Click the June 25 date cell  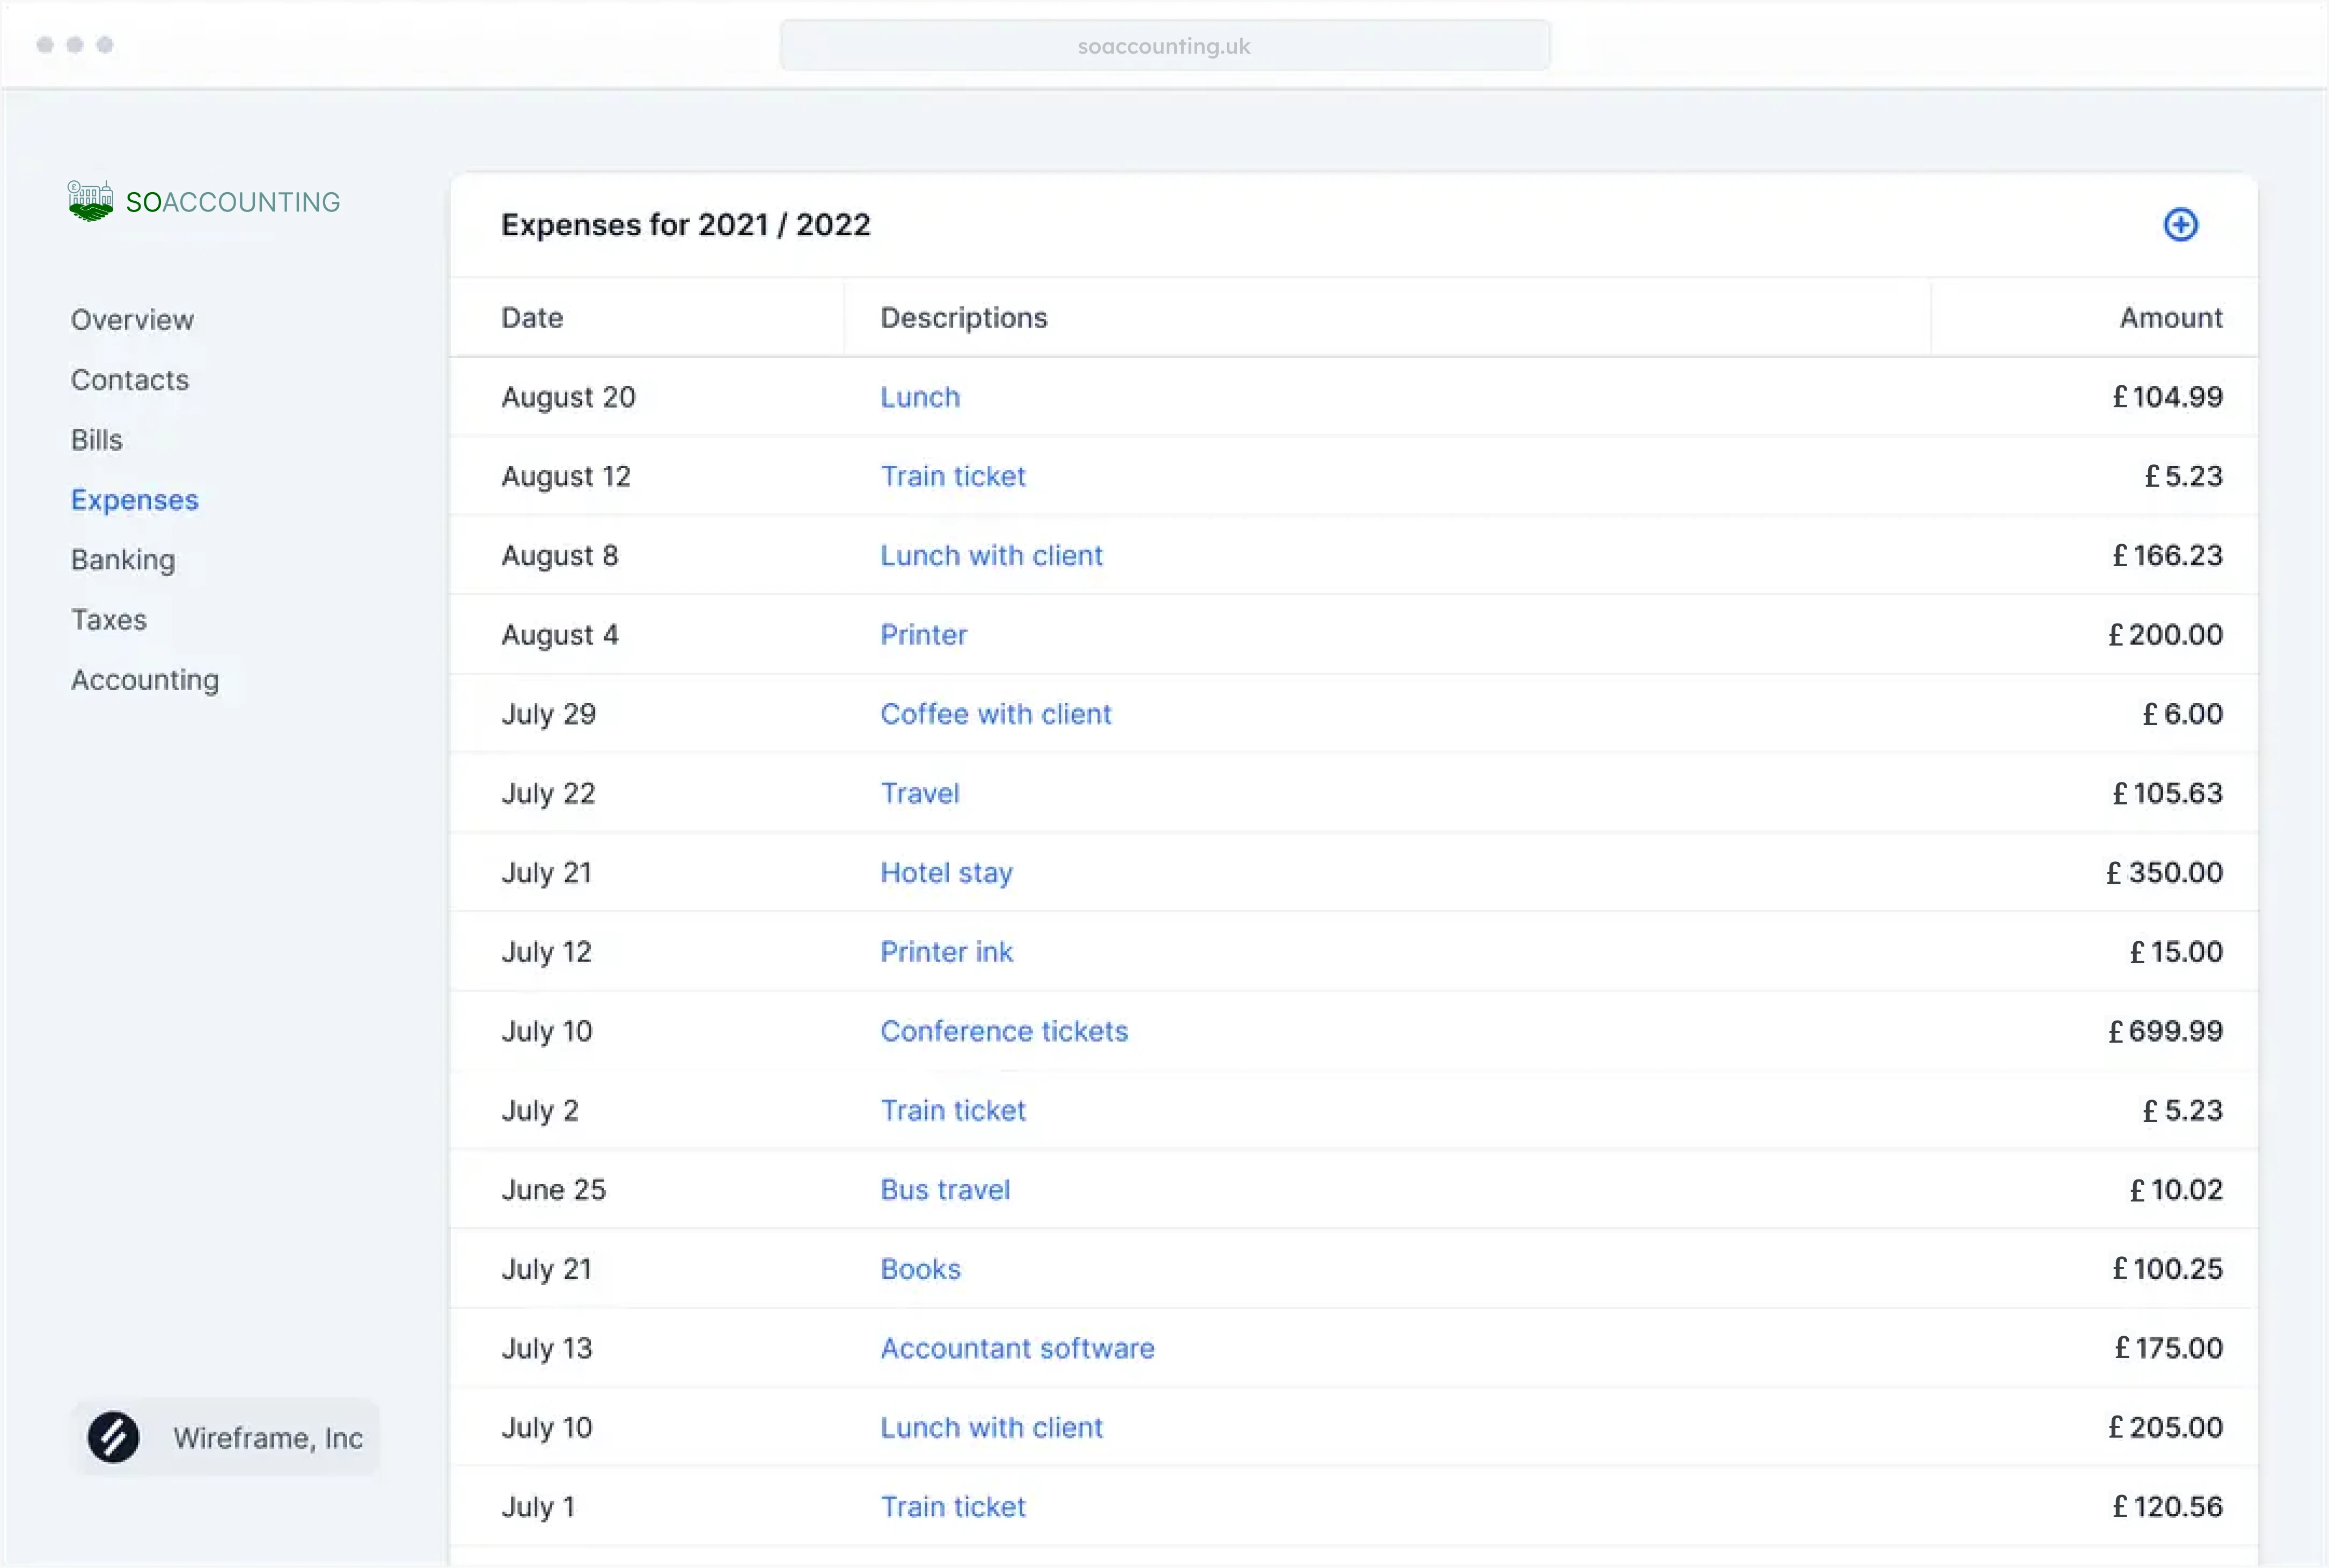click(553, 1189)
